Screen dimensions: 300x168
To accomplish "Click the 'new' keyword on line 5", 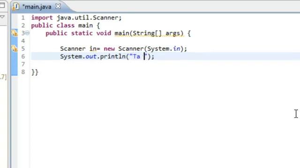I will point(109,49).
